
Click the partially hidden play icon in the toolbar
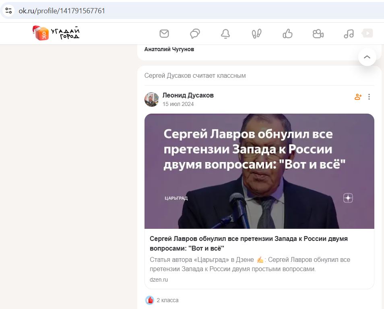(x=367, y=33)
